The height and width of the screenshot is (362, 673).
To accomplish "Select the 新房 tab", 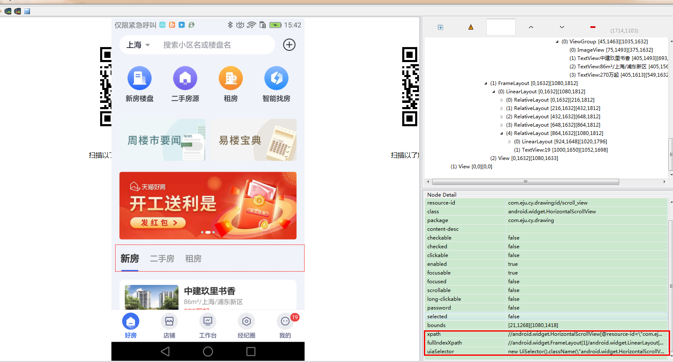I will point(130,259).
